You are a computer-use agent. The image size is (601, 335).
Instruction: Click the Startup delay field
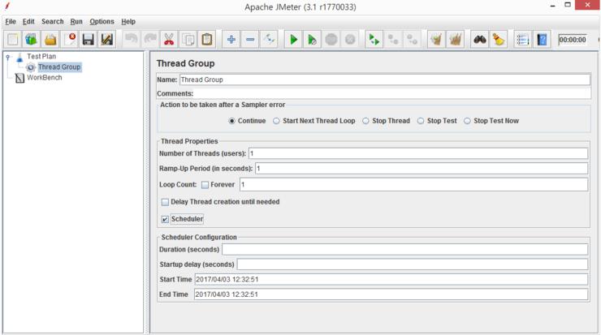point(413,264)
